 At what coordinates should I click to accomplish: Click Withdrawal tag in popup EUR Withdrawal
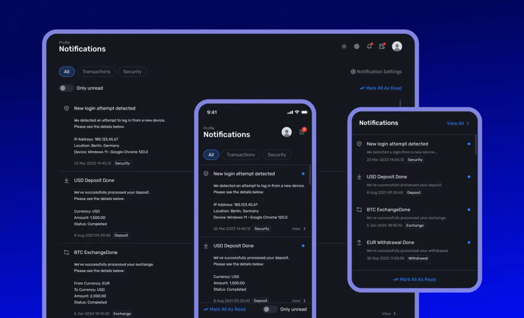[418, 258]
